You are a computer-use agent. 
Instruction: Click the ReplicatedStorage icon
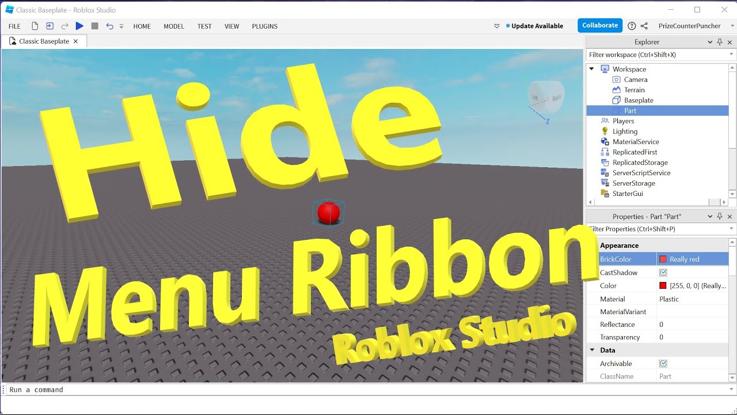point(605,163)
